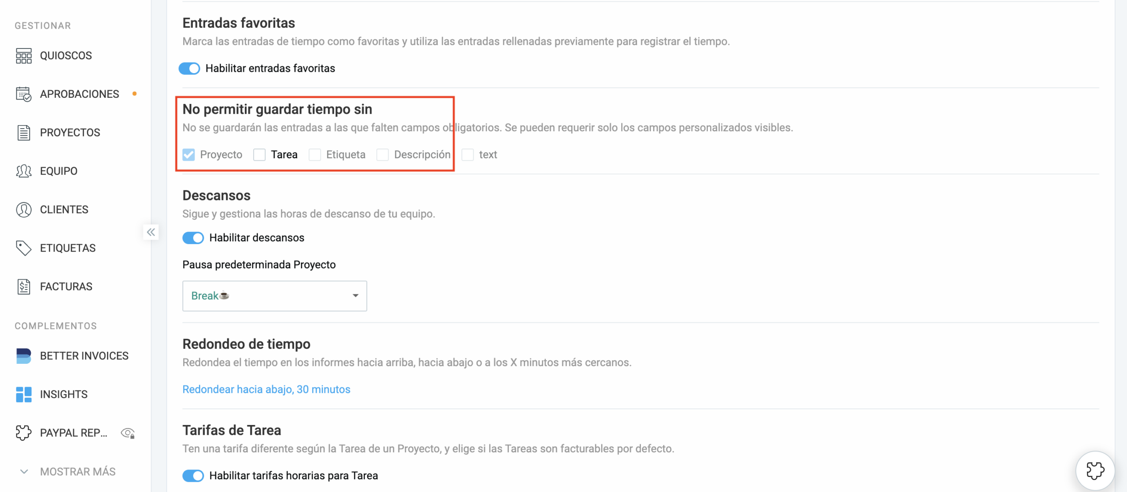Select the Clientes person icon
1127x492 pixels.
click(23, 209)
